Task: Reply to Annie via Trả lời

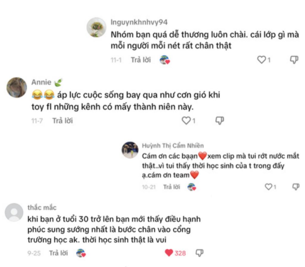Action: tap(63, 121)
